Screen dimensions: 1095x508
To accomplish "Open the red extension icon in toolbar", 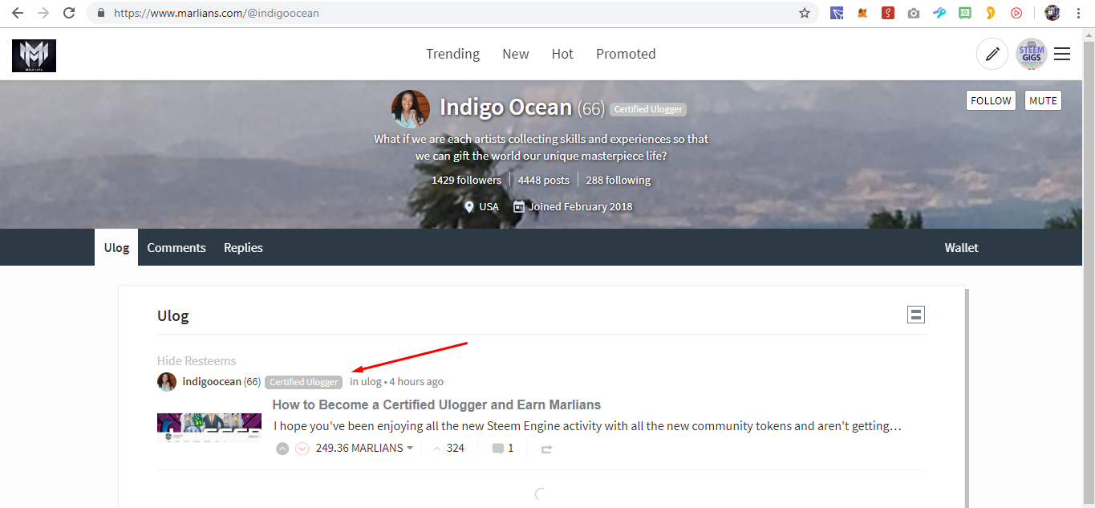I will 888,13.
